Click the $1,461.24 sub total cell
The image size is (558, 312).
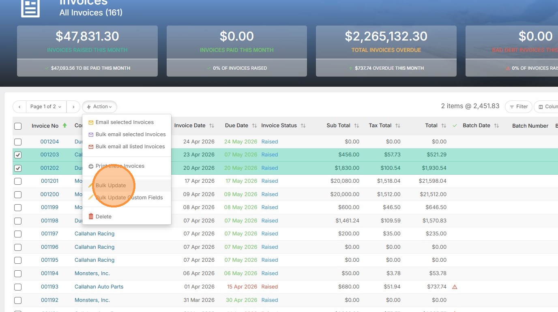click(x=348, y=221)
